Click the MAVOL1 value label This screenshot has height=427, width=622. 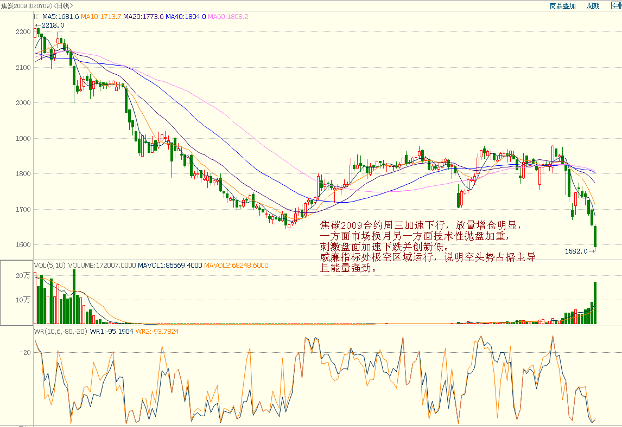[169, 266]
